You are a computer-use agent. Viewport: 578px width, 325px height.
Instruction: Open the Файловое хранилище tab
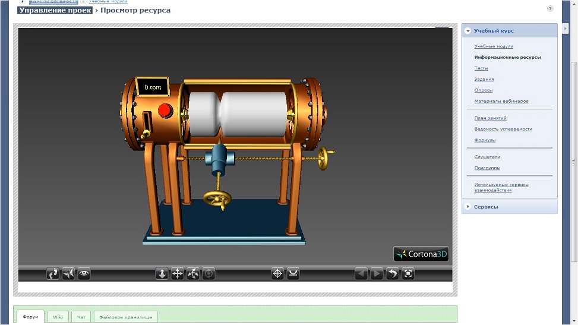tap(125, 317)
